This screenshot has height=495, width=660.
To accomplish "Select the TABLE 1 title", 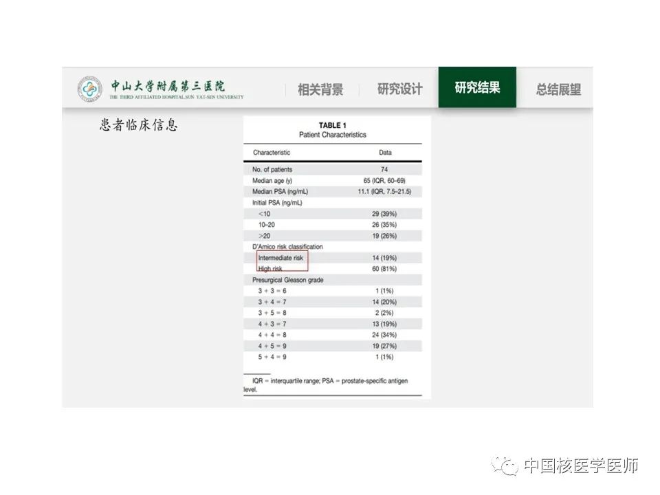I will pos(333,125).
